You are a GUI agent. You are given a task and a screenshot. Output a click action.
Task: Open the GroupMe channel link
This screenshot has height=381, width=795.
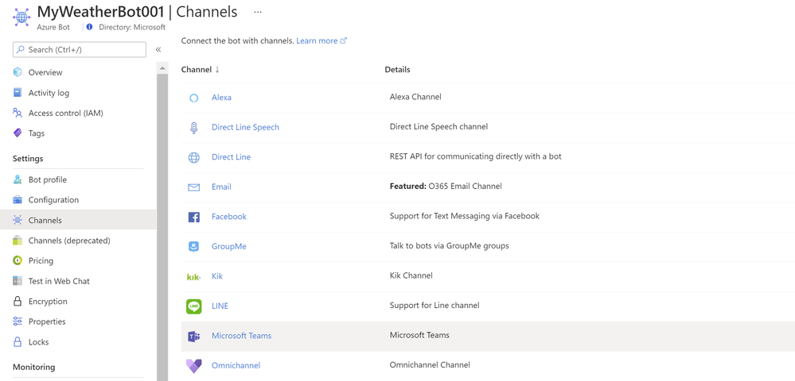pyautogui.click(x=229, y=246)
